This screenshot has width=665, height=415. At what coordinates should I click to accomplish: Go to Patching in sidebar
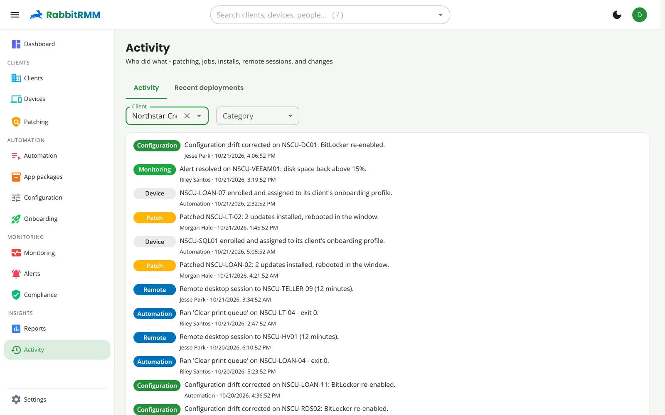pos(57,122)
